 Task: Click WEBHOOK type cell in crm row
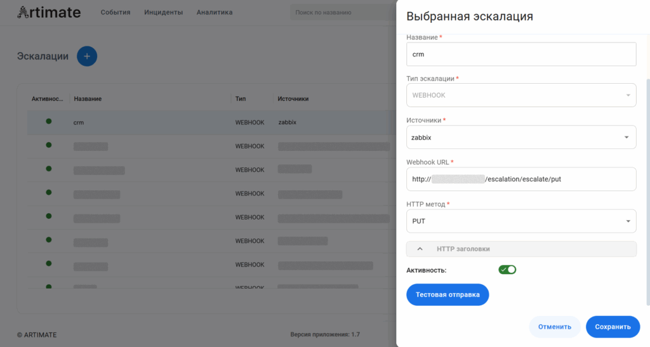pyautogui.click(x=249, y=122)
